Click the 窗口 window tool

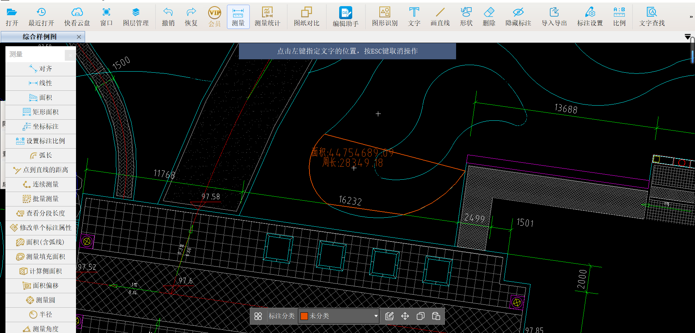coord(106,17)
